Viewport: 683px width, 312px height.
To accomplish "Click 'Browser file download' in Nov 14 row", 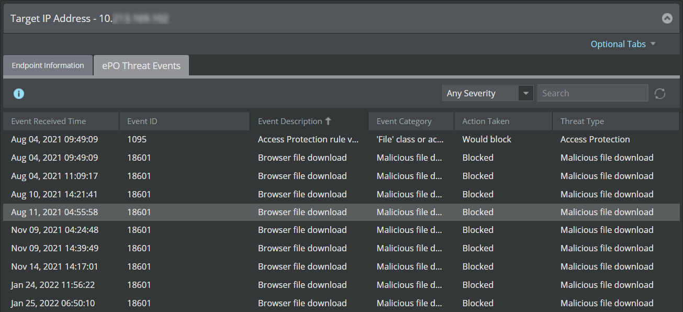I will point(303,266).
